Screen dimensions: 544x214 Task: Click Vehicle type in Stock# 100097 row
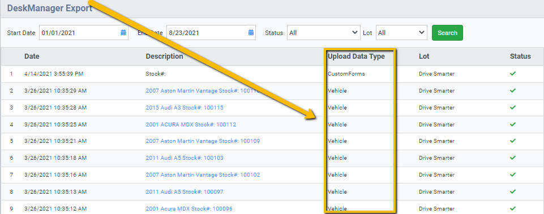point(337,191)
